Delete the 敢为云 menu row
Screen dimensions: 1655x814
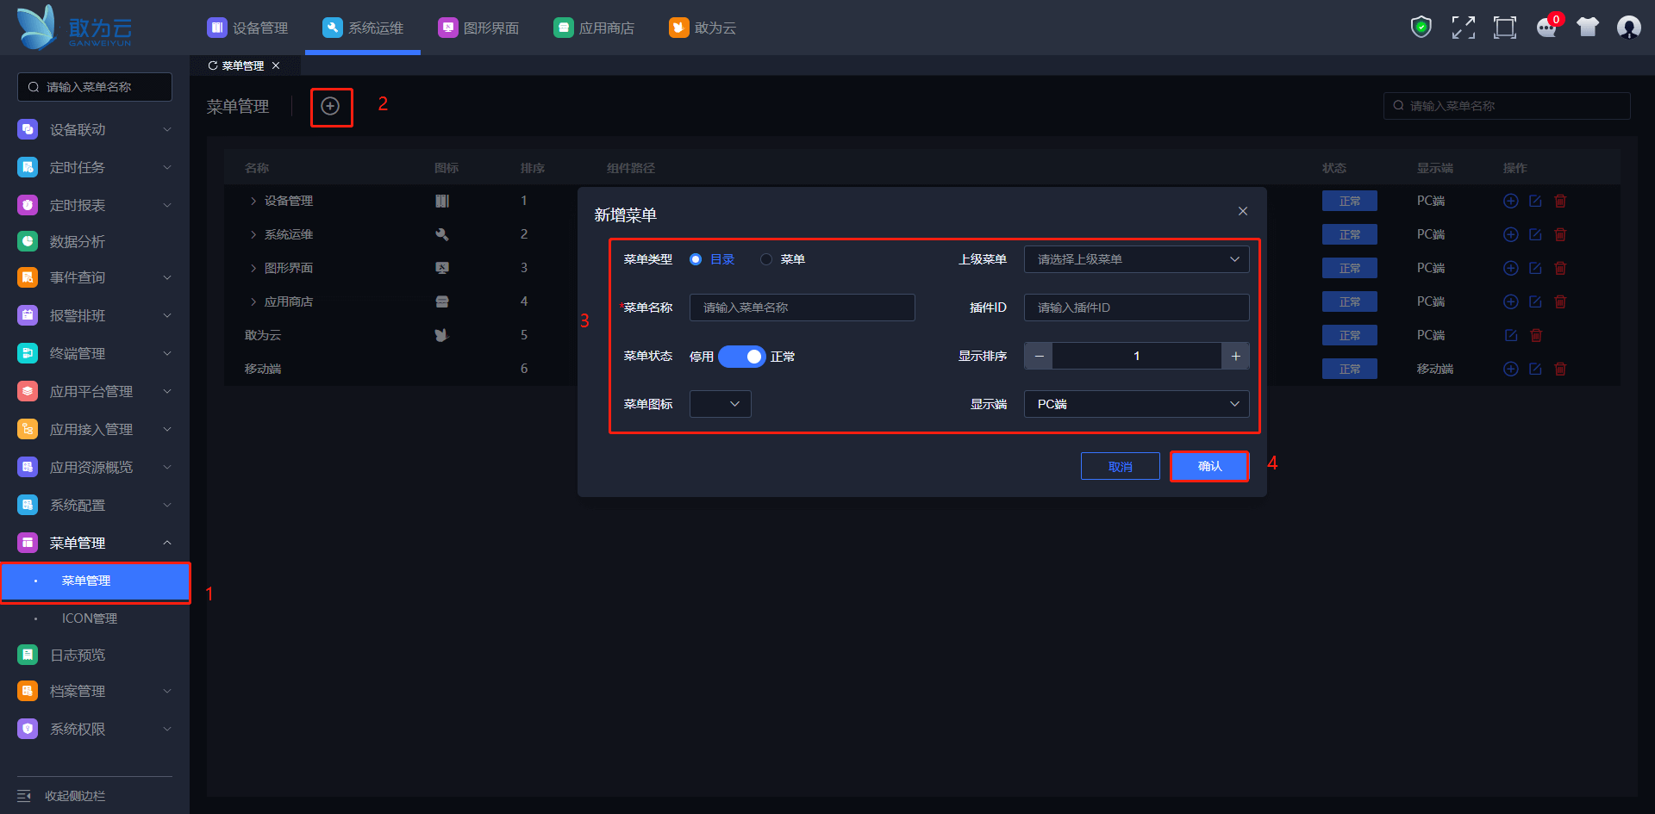click(1536, 335)
